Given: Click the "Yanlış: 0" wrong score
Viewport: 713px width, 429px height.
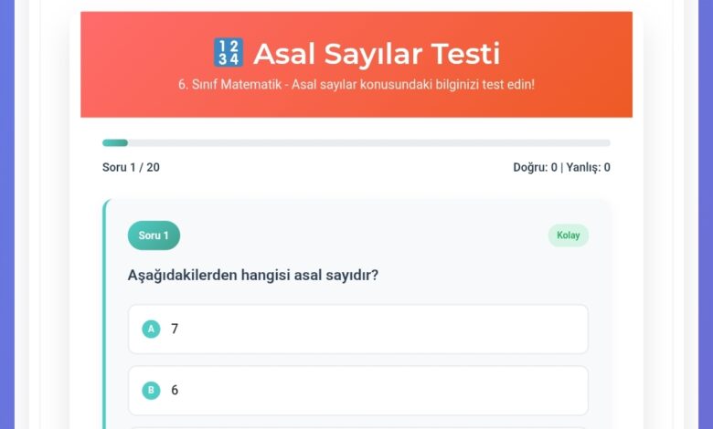Looking at the screenshot, I should coord(588,167).
